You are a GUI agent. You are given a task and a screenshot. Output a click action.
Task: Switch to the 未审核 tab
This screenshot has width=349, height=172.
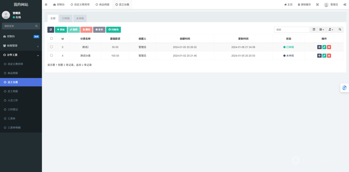[80, 18]
